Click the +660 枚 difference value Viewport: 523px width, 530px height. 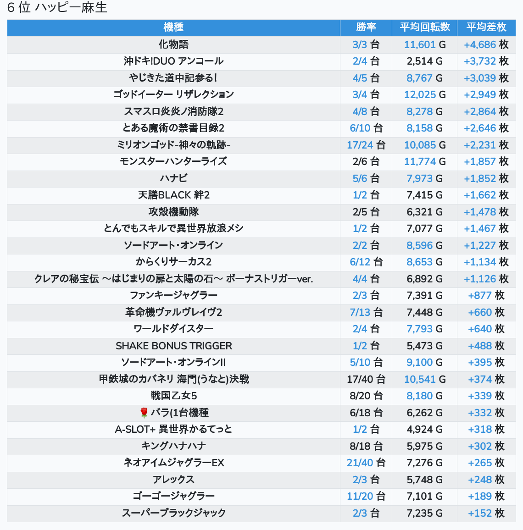coord(486,312)
